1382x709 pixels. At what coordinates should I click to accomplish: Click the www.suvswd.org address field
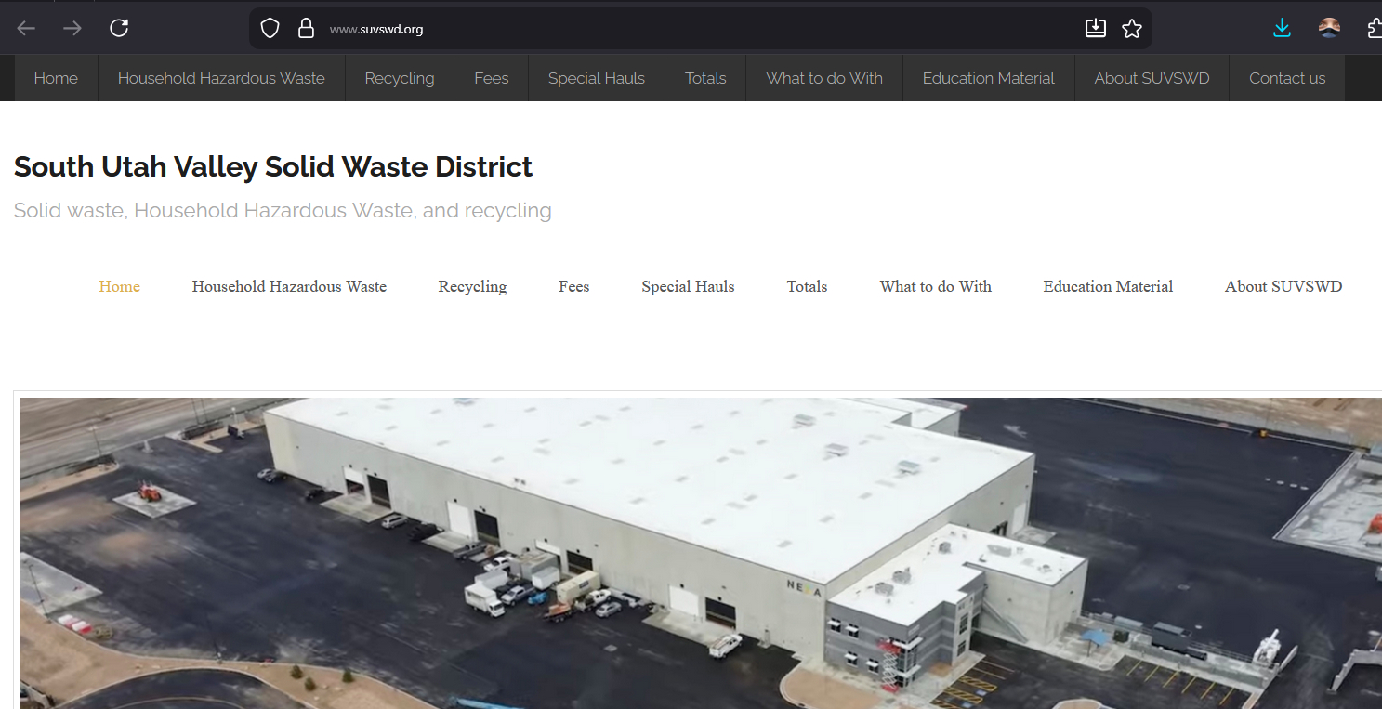(651, 29)
